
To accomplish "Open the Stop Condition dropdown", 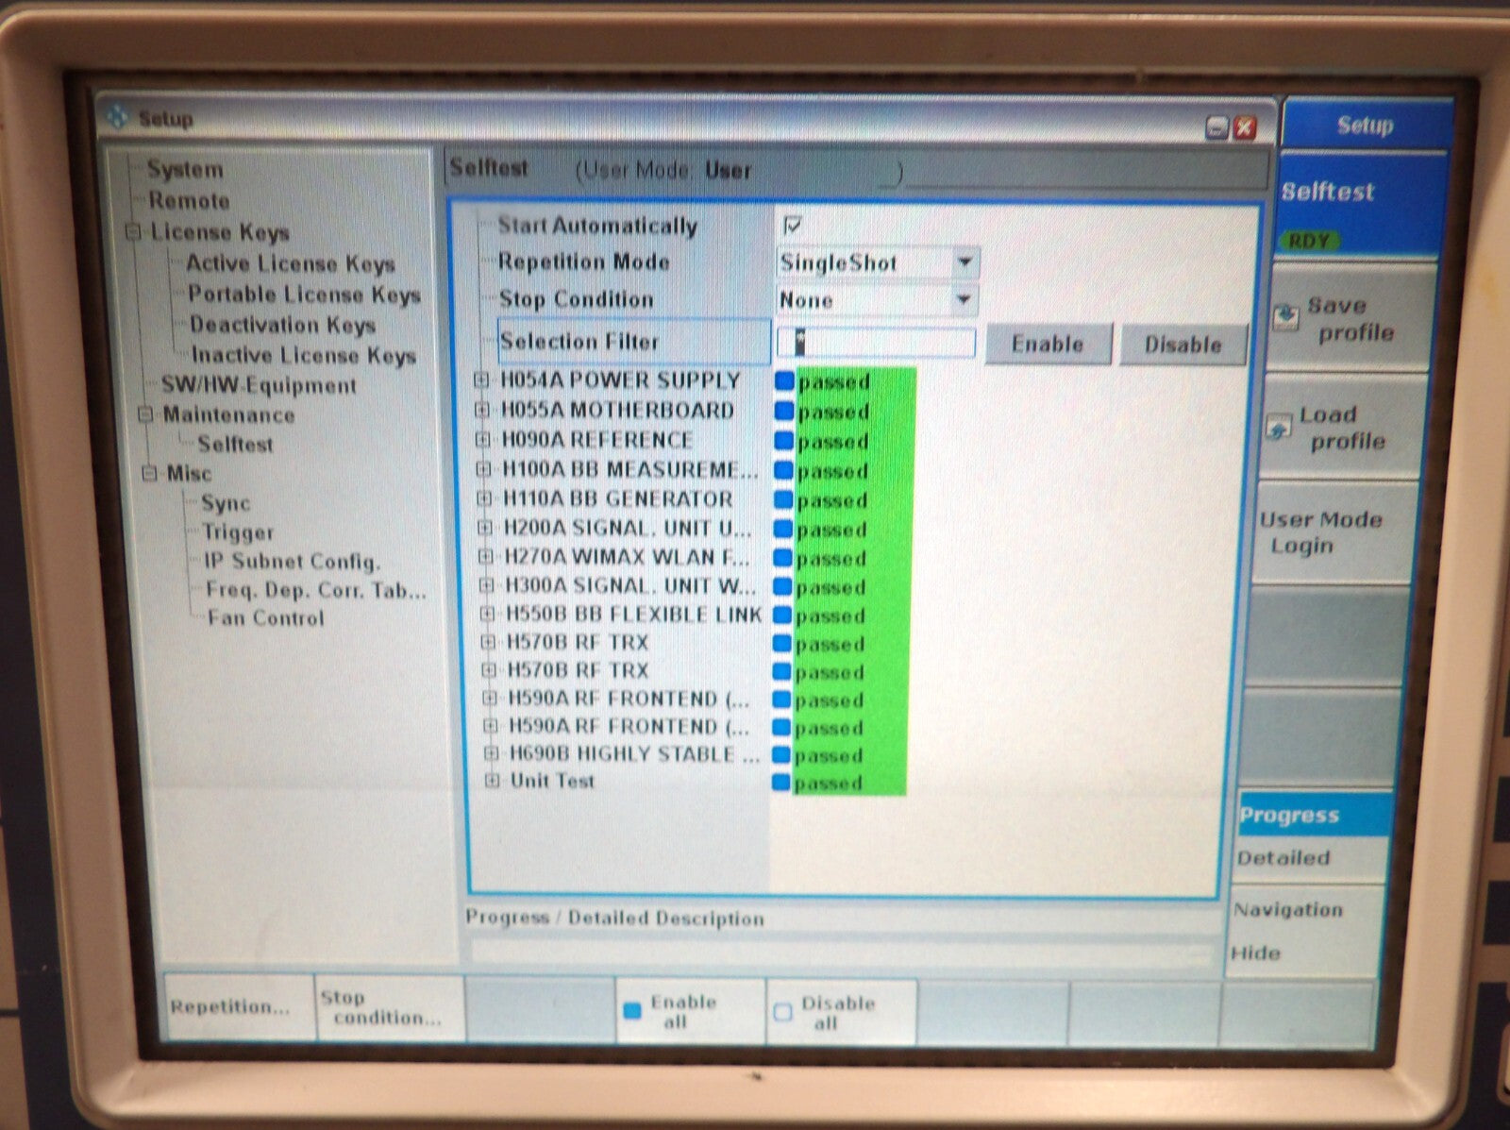I will 964,300.
